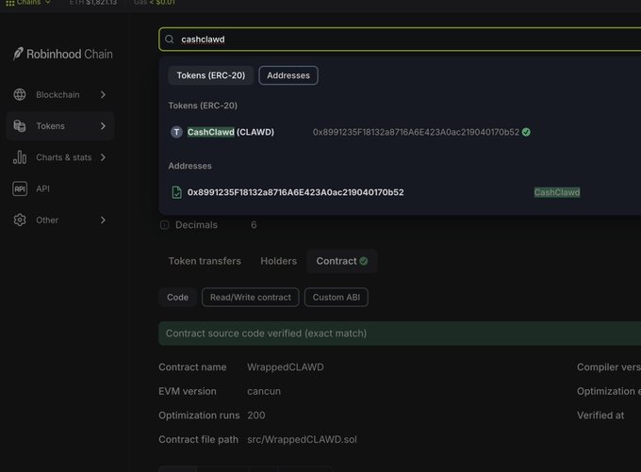Click the Contract source code verified banner

[x=400, y=334]
